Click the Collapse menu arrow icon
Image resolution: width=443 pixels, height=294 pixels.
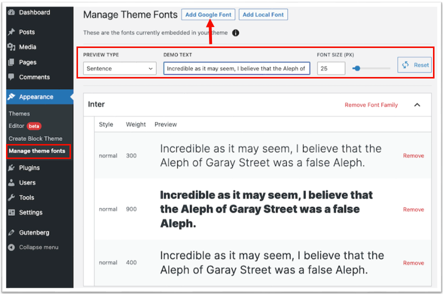point(11,247)
